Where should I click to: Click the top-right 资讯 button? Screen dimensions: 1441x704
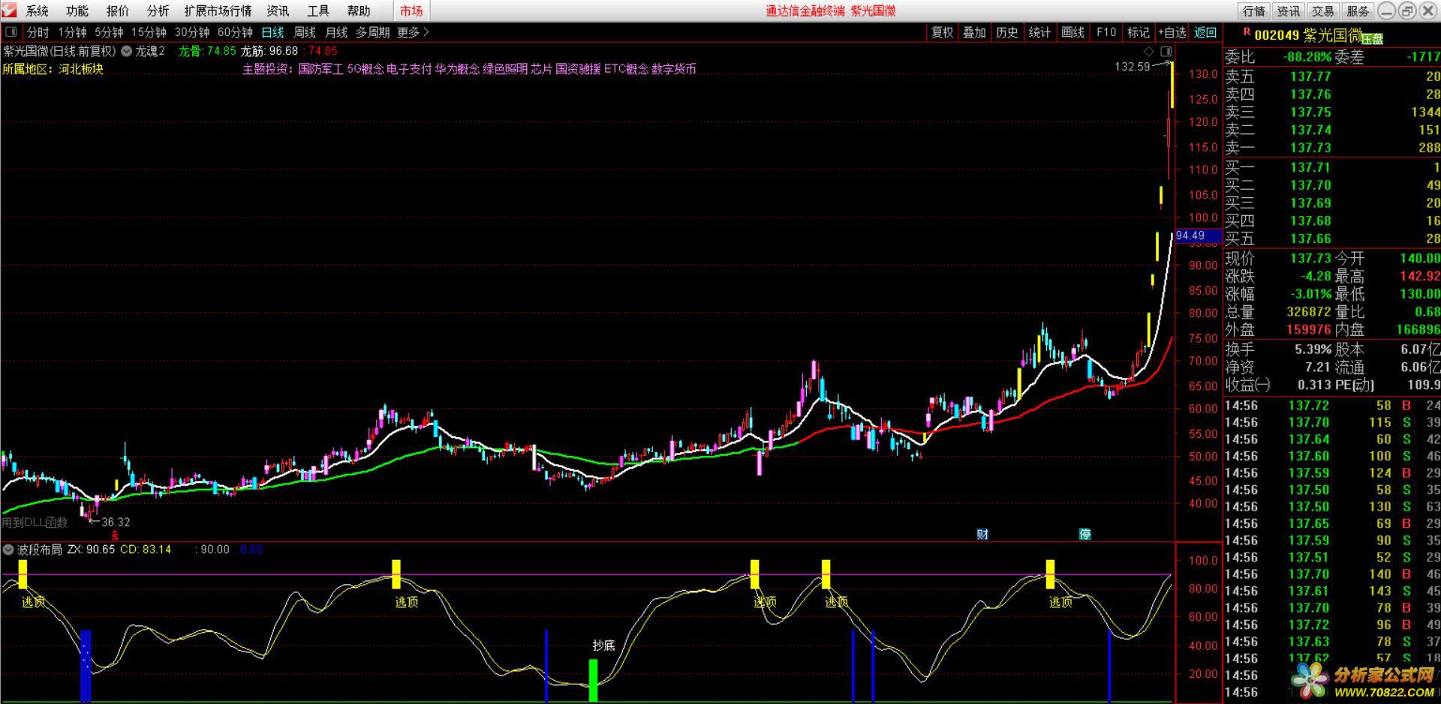coord(1289,10)
